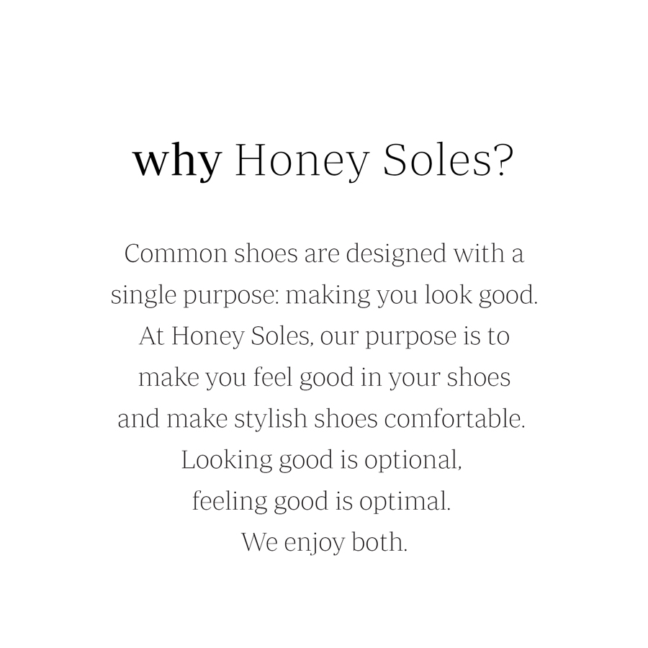The width and height of the screenshot is (648, 648).
Task: Click the closing line 'We enjoy both.'
Action: 325,543
